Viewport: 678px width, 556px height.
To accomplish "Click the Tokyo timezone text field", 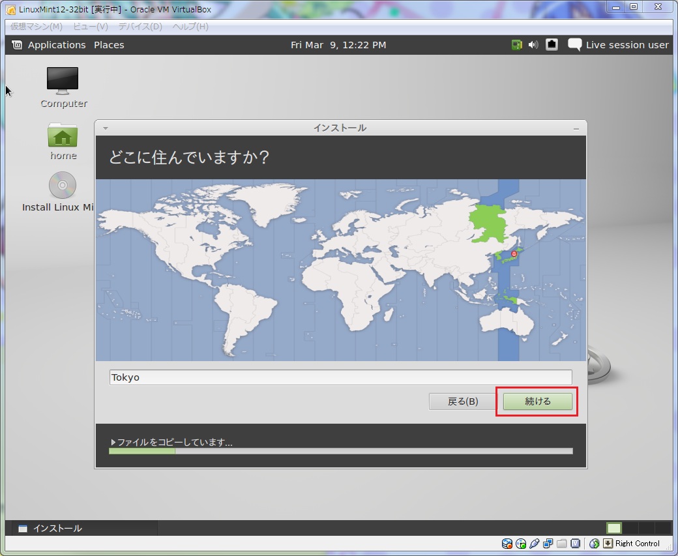I will 340,377.
